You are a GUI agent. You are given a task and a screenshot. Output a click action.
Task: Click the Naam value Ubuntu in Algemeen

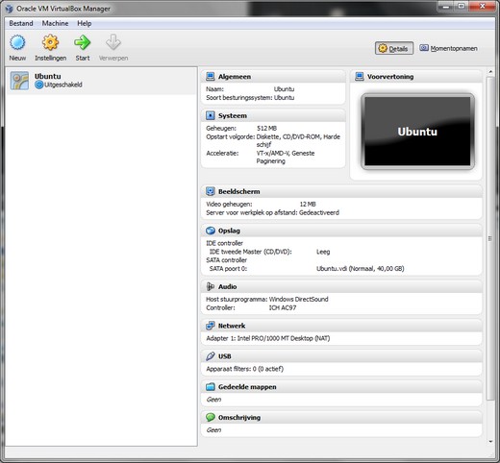pyautogui.click(x=284, y=89)
